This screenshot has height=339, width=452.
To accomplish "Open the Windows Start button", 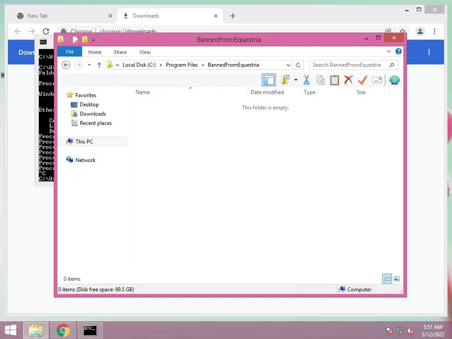I will pos(11,330).
